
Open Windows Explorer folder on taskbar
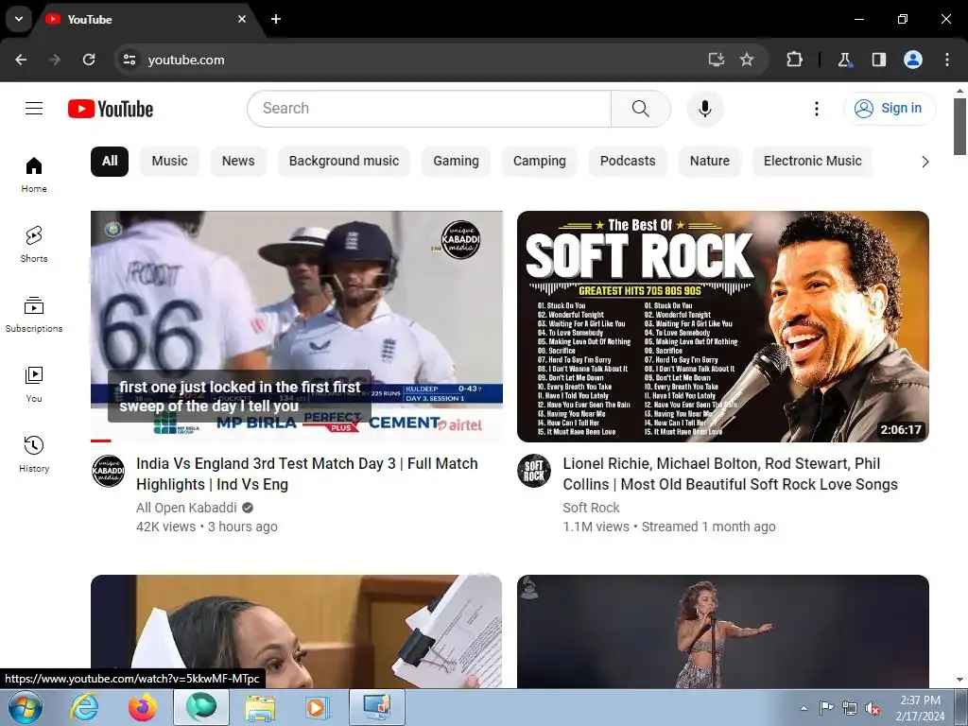tap(260, 707)
